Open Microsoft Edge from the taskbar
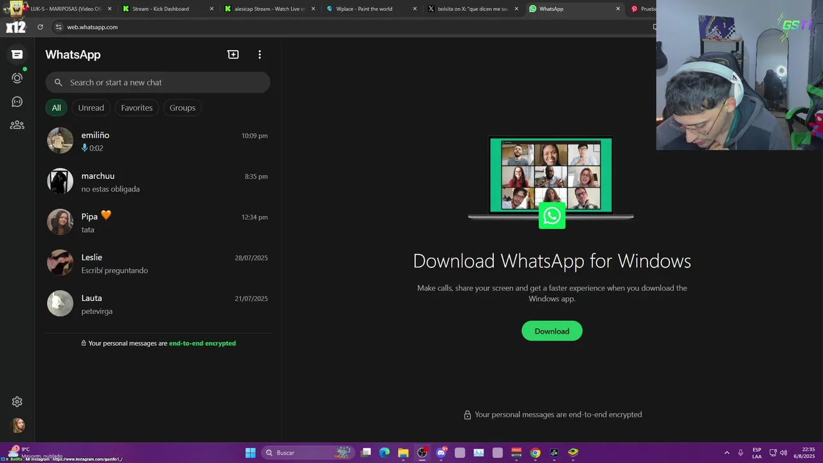823x463 pixels. [384, 453]
